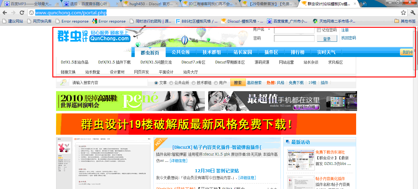Click hot search keyword 19楼
The image size is (418, 189).
click(x=312, y=83)
